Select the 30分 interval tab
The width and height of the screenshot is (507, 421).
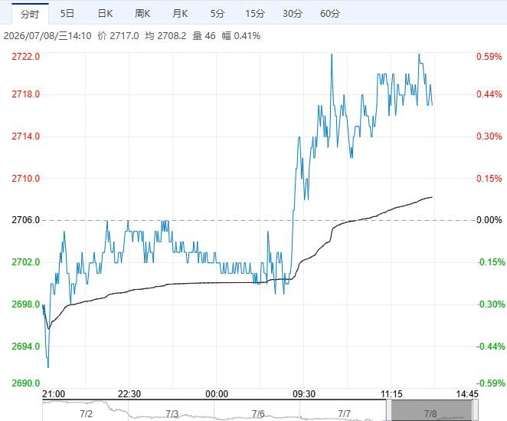coord(293,14)
